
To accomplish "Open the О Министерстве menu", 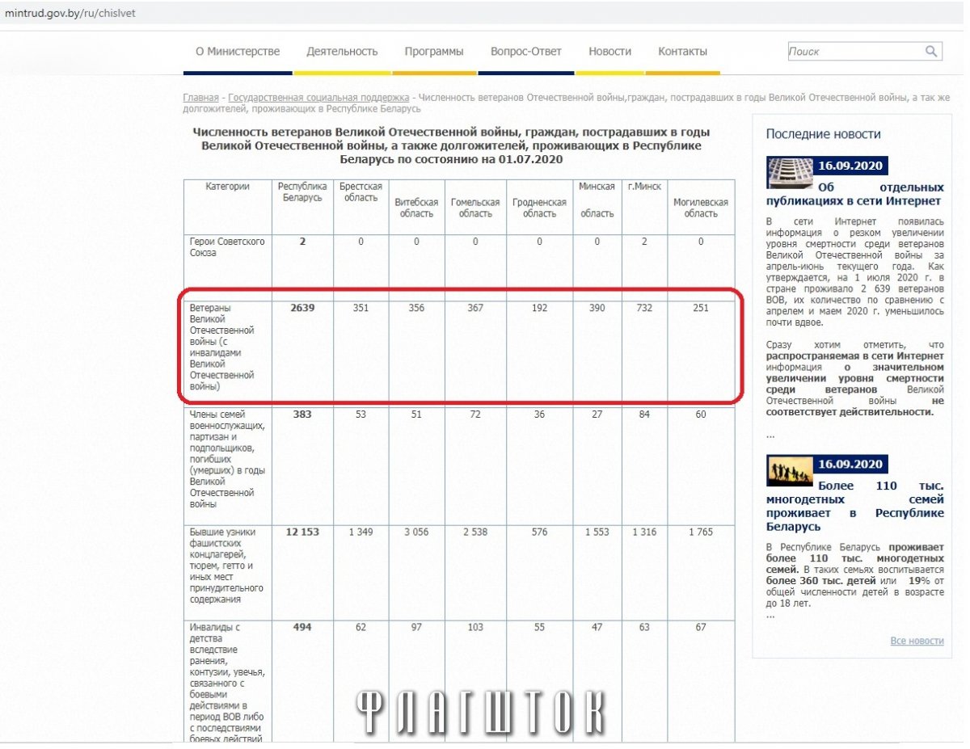I will pyautogui.click(x=238, y=51).
